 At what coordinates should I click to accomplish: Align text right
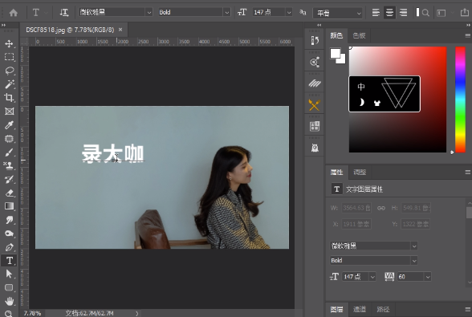point(403,12)
